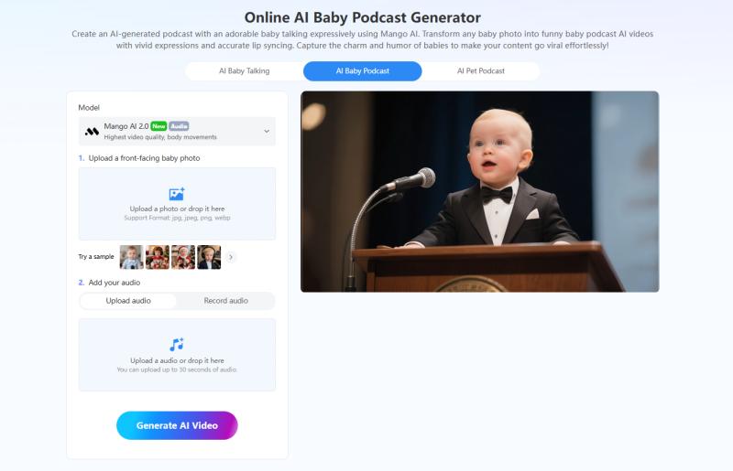
Task: Click the Audio badge beside Mango AI 2.0
Action: [x=179, y=126]
